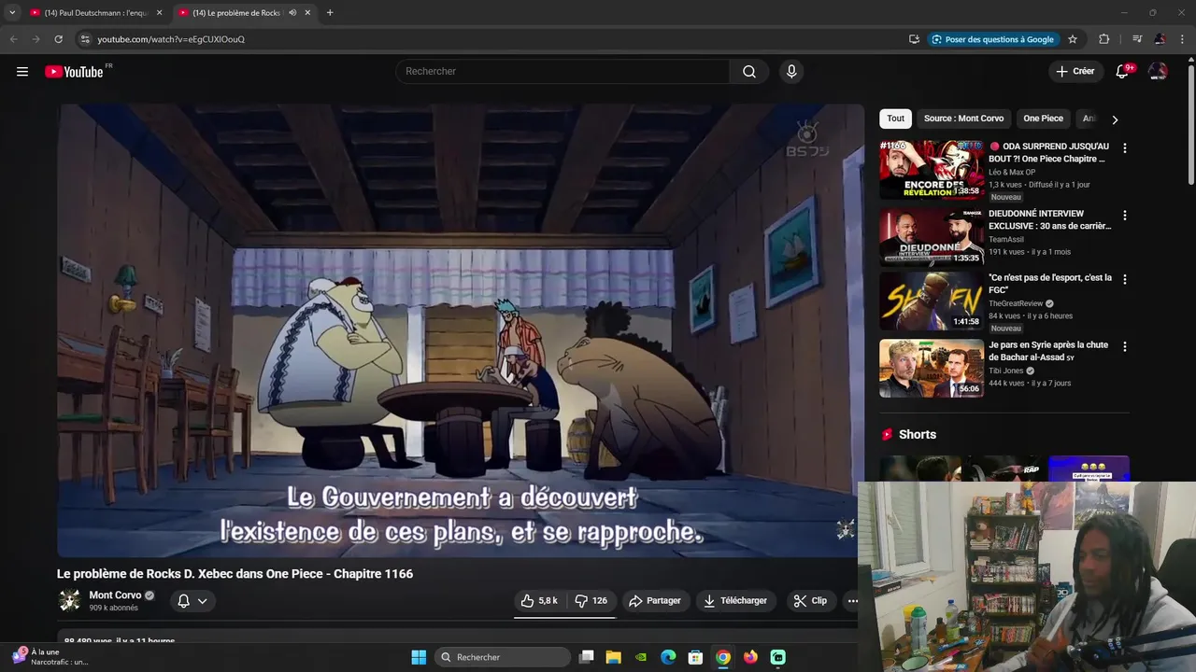Screen dimensions: 1196x672
Task: Click the Clip button
Action: point(810,601)
